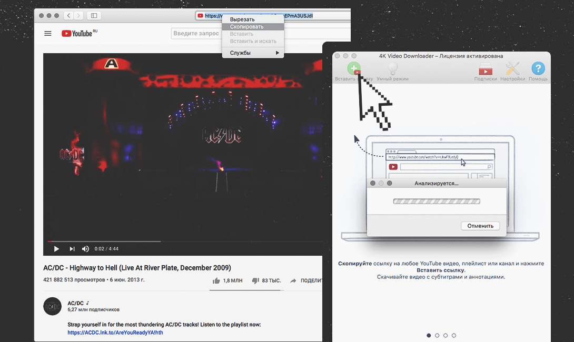Open AC/DC channel name link
The image size is (574, 342).
[x=75, y=303]
